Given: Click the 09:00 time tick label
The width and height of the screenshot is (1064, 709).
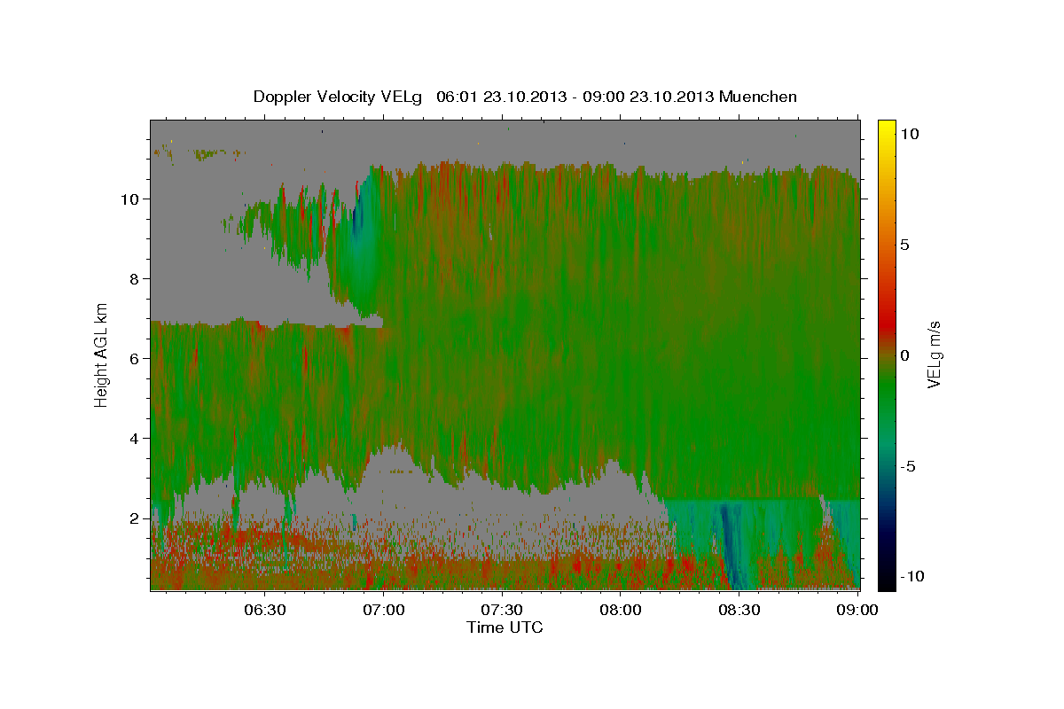Looking at the screenshot, I should pyautogui.click(x=857, y=610).
